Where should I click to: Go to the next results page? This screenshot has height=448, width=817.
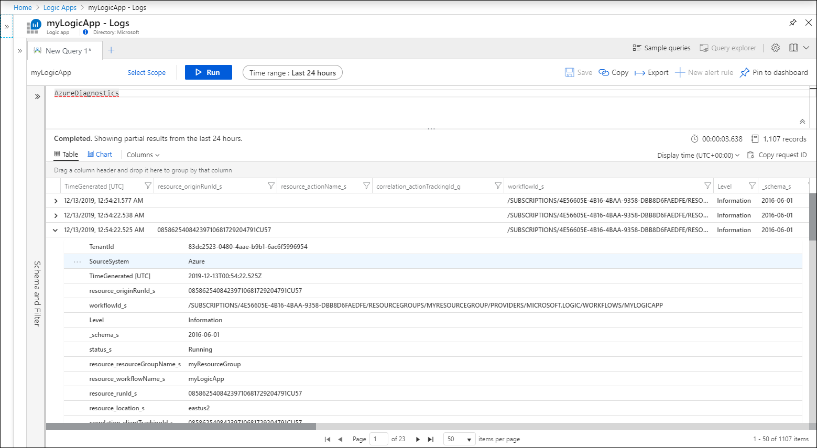[418, 439]
